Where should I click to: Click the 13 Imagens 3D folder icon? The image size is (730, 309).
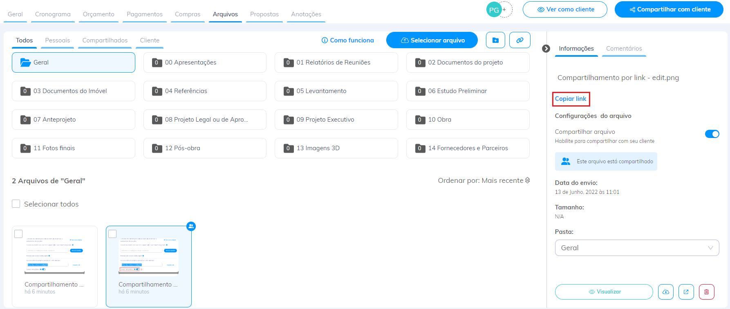point(288,148)
